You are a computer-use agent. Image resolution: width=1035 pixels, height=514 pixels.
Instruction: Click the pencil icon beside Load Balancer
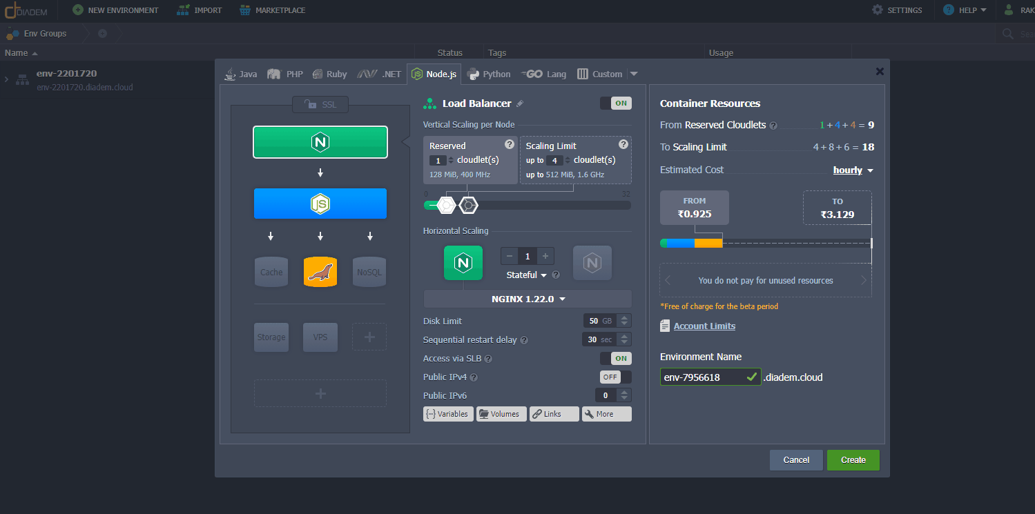point(520,103)
